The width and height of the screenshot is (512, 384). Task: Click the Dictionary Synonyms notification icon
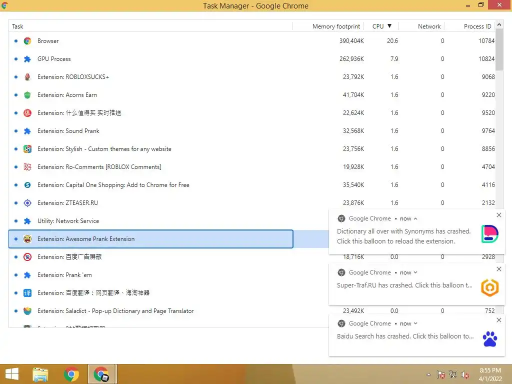[x=490, y=234]
